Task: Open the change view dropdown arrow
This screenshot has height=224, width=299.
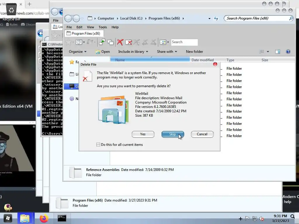Action: tap(268, 52)
